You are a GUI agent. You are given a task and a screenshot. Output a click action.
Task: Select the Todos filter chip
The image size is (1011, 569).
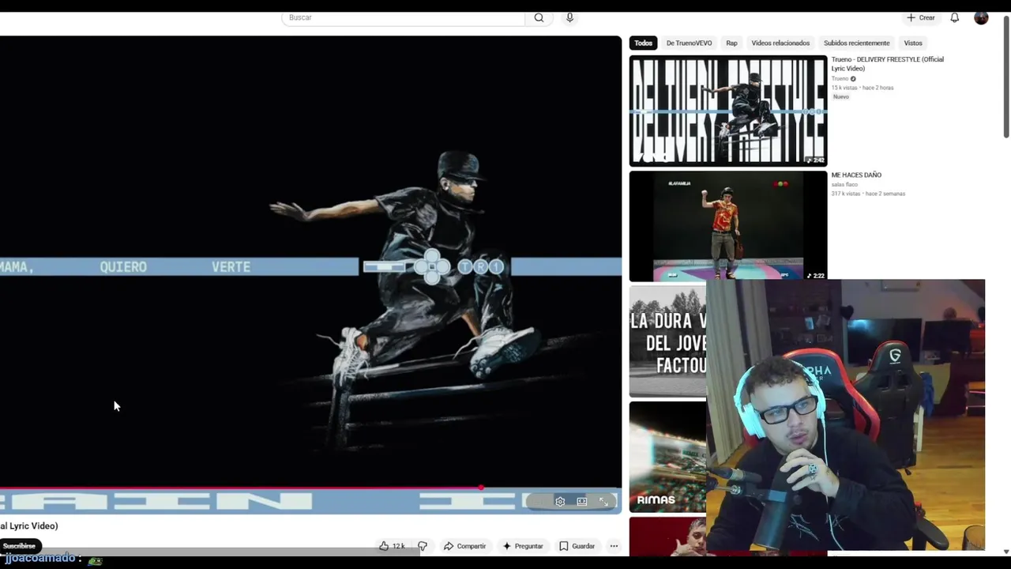[x=644, y=43]
